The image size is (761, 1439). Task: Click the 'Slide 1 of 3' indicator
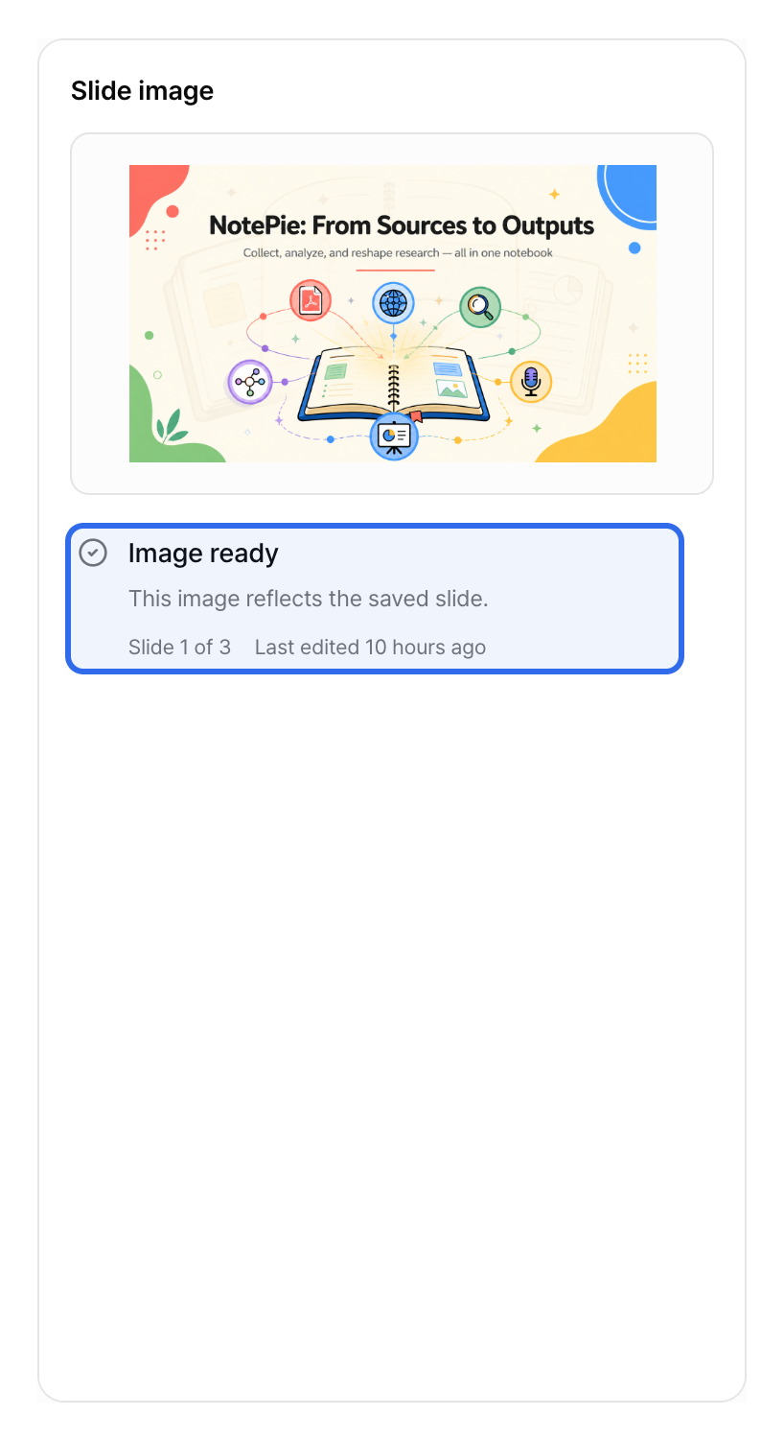pyautogui.click(x=179, y=647)
